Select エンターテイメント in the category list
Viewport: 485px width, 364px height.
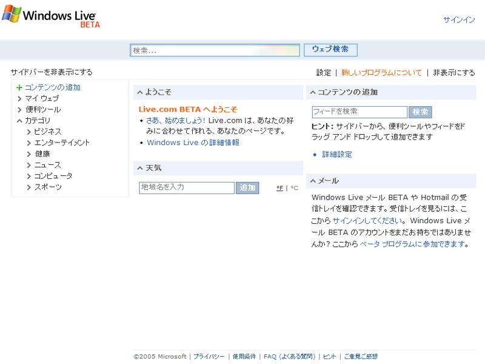point(62,143)
